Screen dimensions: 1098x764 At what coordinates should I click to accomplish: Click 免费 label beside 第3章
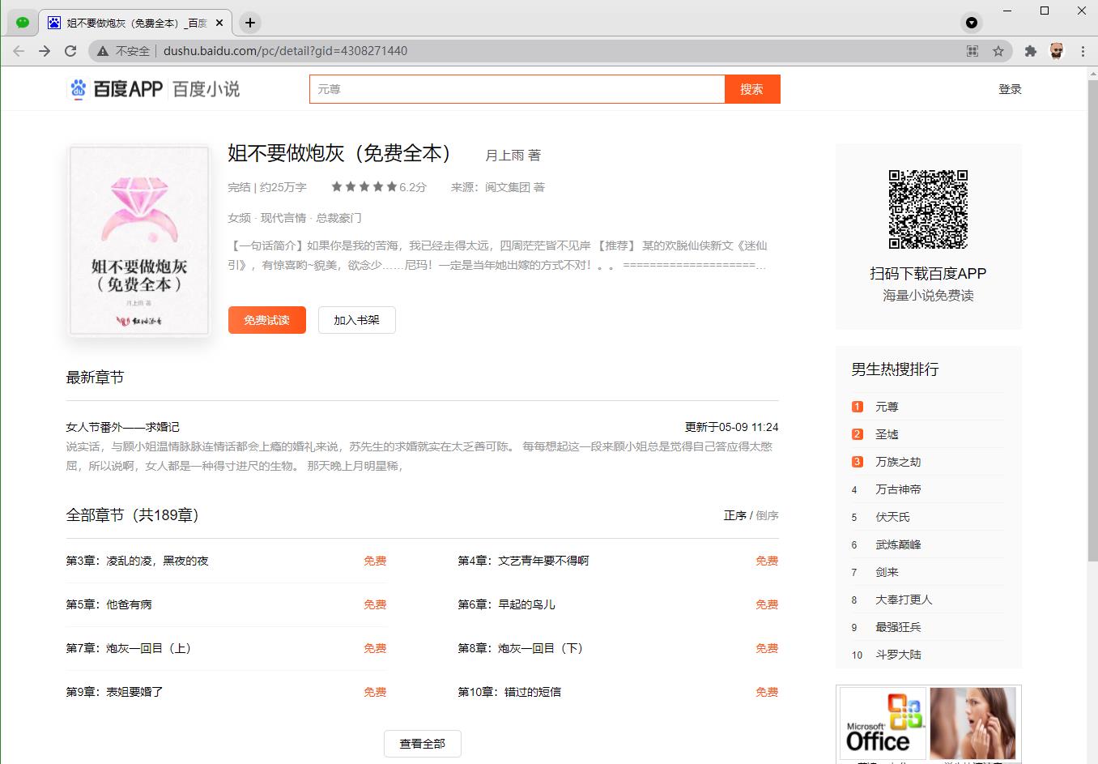point(375,561)
